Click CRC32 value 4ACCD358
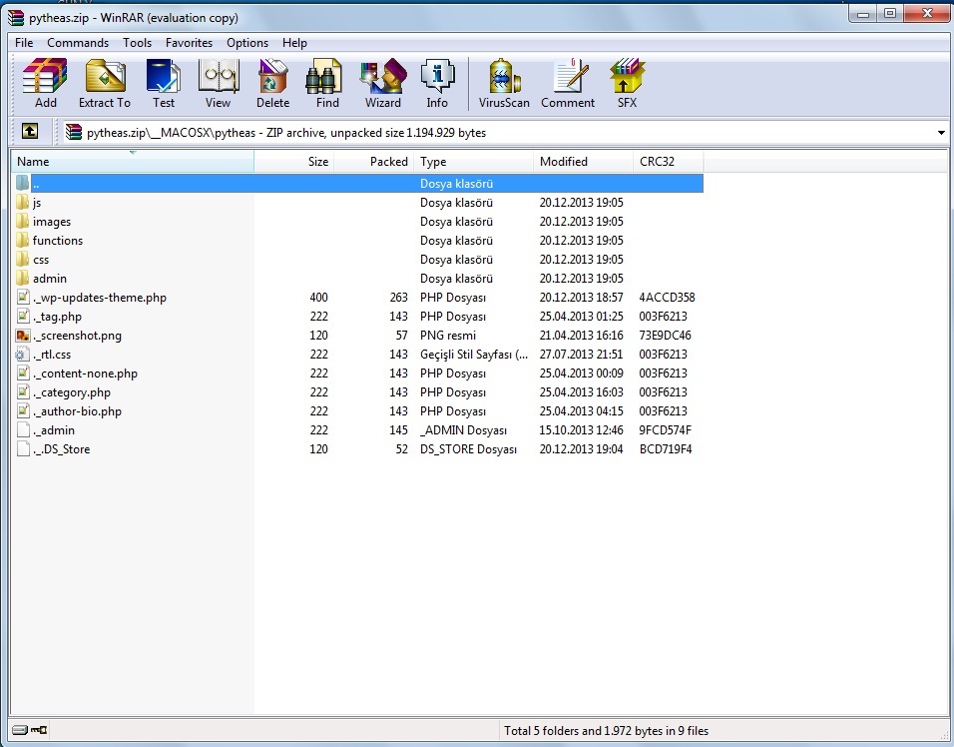This screenshot has height=747, width=954. point(667,297)
